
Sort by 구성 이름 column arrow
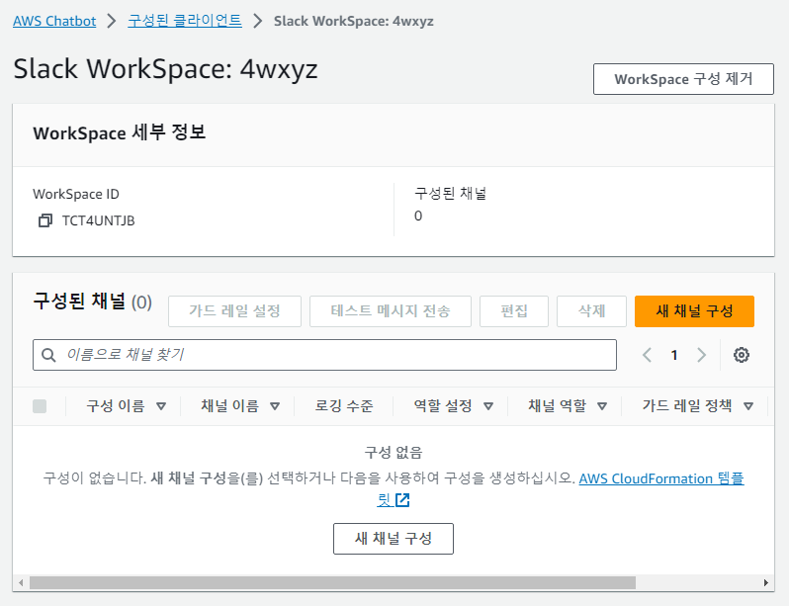click(161, 406)
